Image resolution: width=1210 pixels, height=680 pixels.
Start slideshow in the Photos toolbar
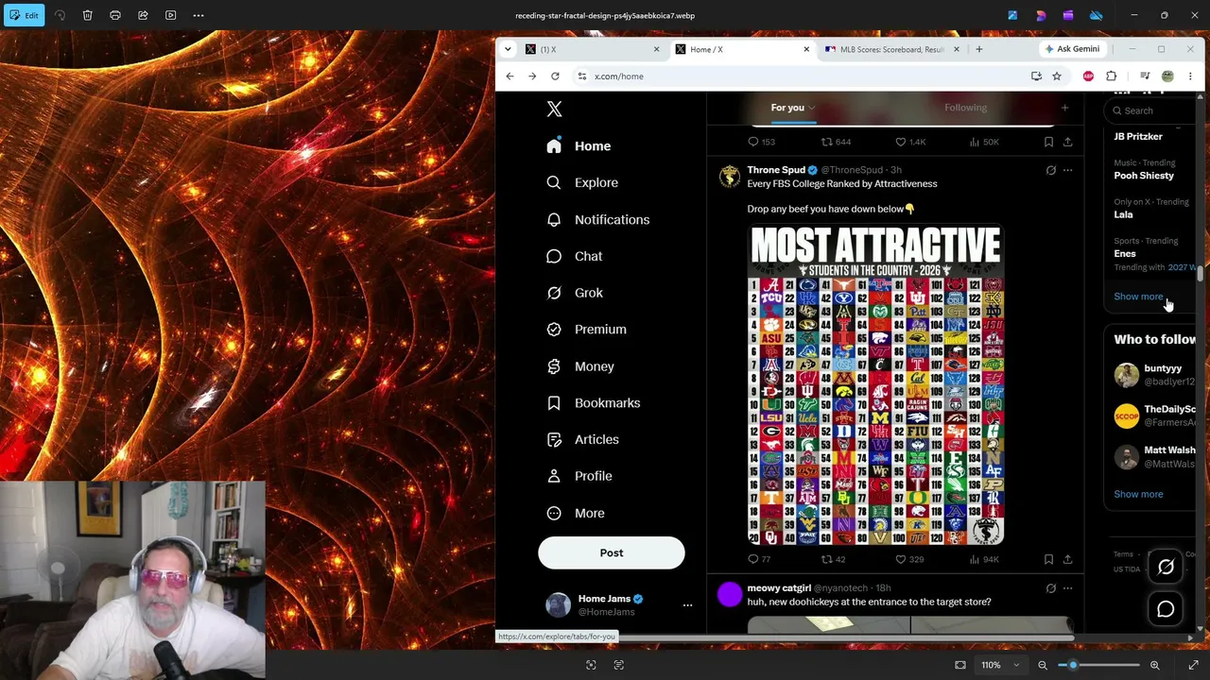point(170,15)
